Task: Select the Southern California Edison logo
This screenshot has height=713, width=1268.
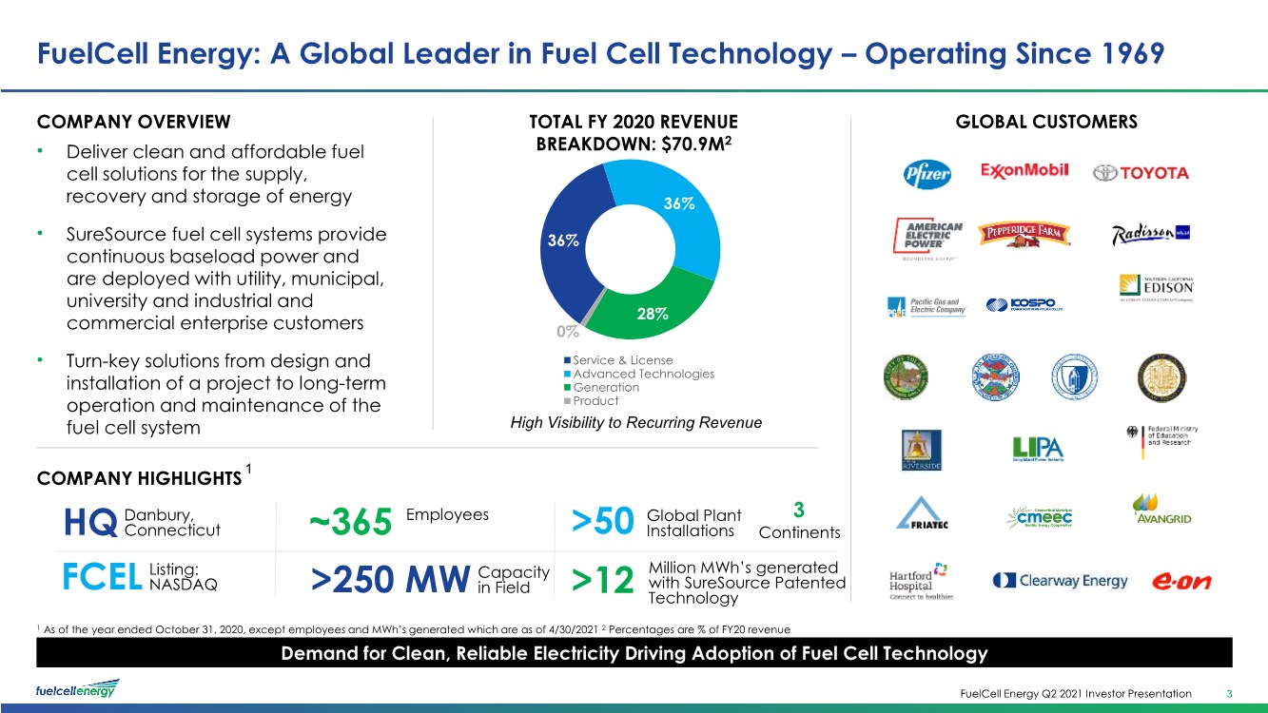Action: (1155, 288)
